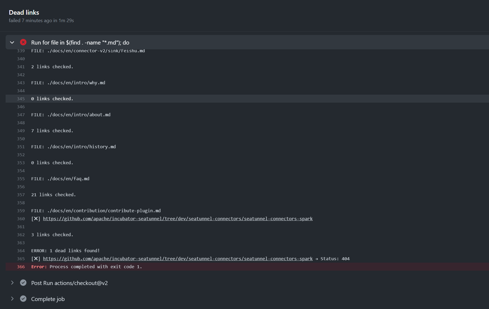Image resolution: width=489 pixels, height=309 pixels.
Task: Open dead link on log line 360
Action: (x=178, y=219)
